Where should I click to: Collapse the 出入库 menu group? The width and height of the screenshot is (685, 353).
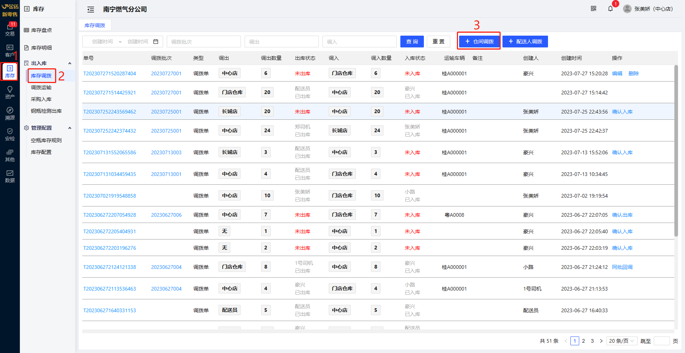tap(70, 63)
